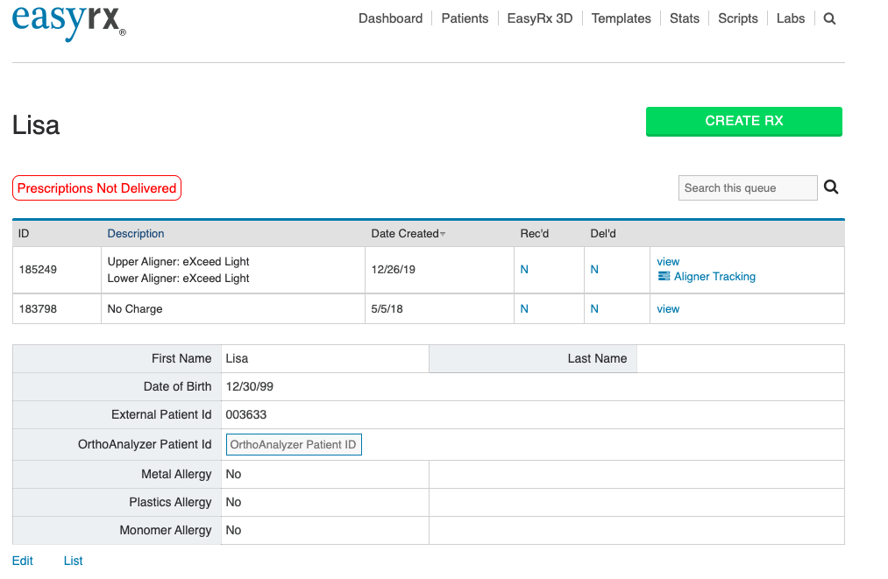This screenshot has height=579, width=888.
Task: Click the List link below patient details
Action: click(73, 561)
